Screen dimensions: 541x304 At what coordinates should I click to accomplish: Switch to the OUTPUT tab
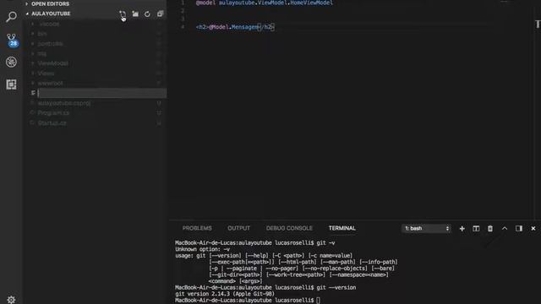[238, 228]
